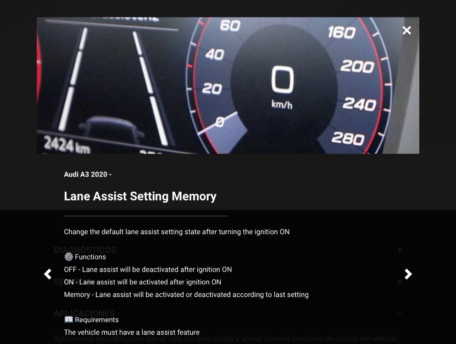Collapse the APLICACIONES section minus icon
The width and height of the screenshot is (456, 344).
tap(400, 313)
